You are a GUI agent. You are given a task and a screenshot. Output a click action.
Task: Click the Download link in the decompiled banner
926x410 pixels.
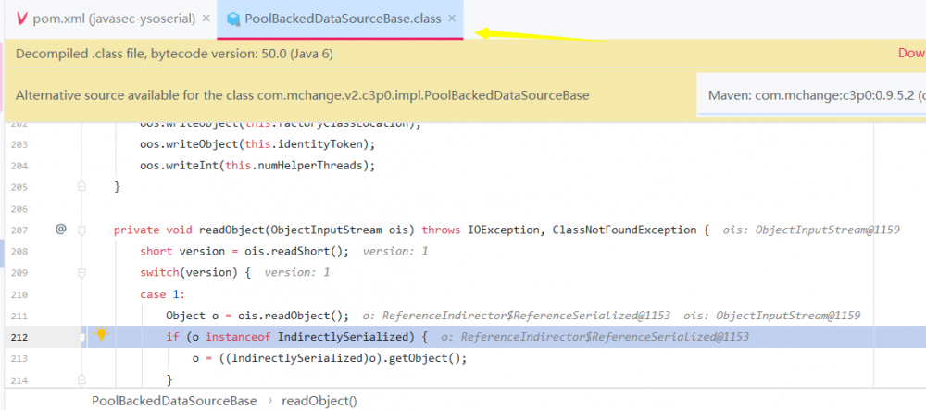point(911,54)
